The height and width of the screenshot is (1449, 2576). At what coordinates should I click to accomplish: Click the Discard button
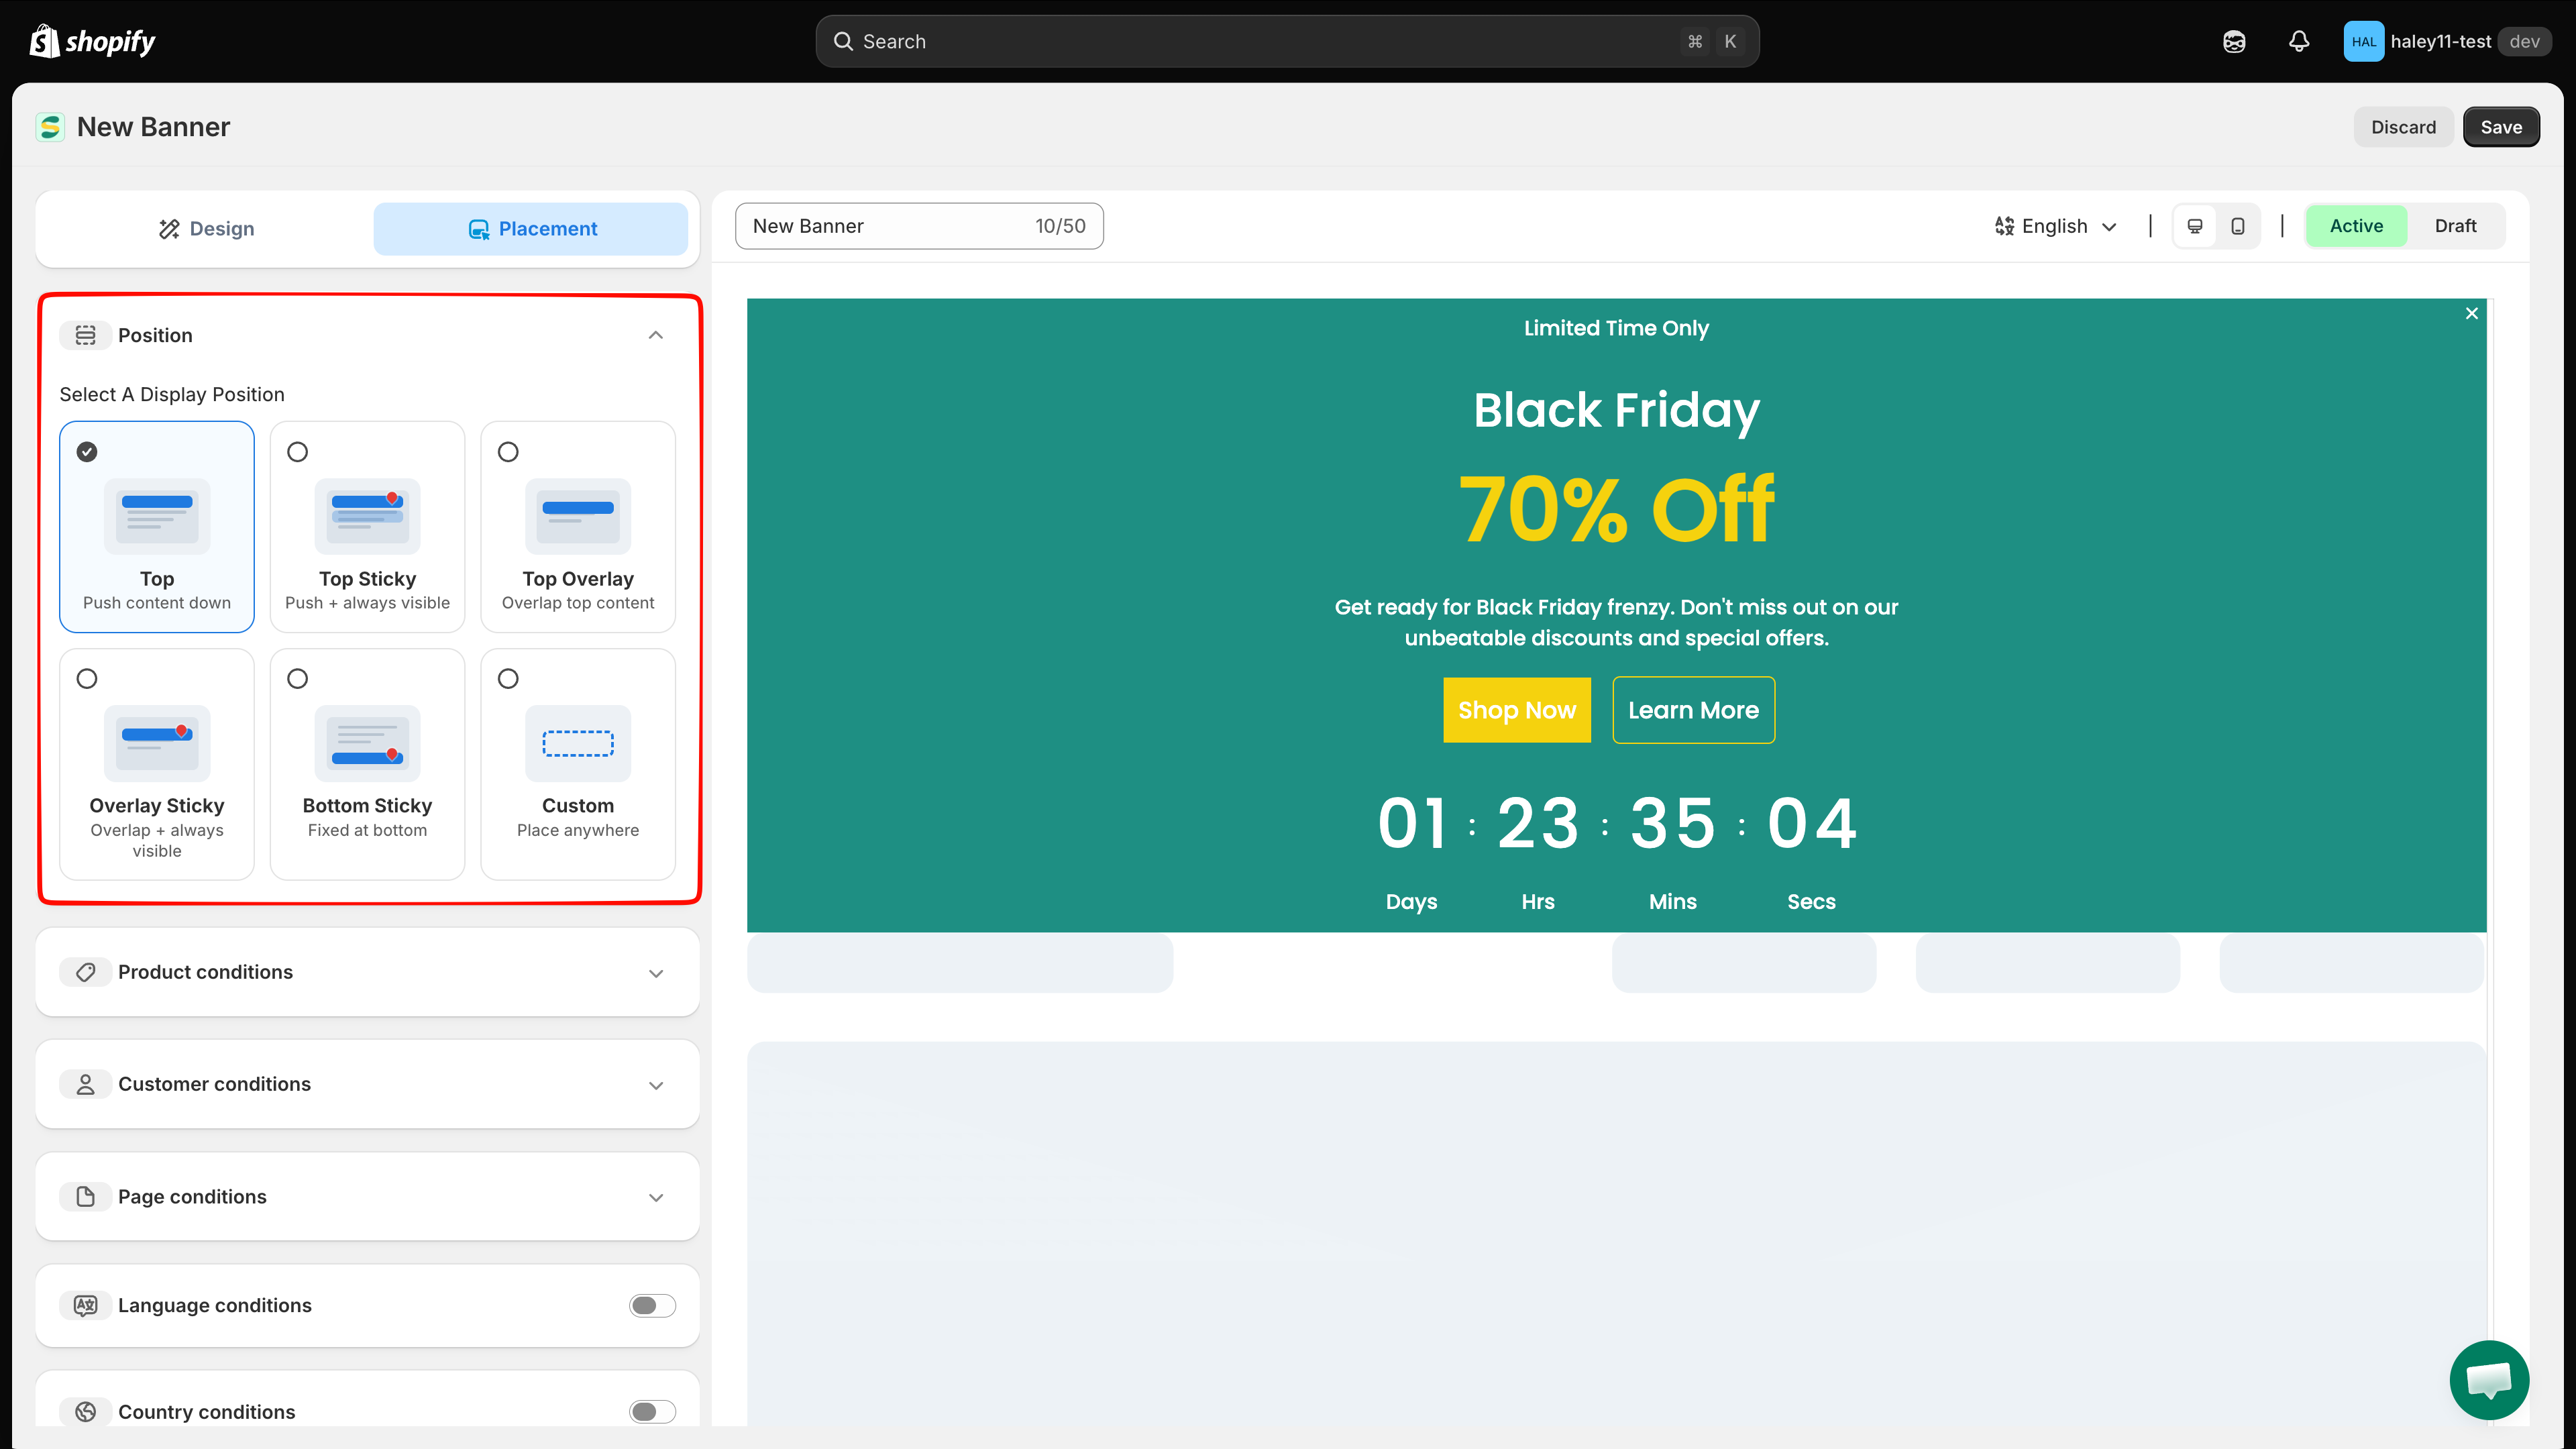pyautogui.click(x=2403, y=127)
